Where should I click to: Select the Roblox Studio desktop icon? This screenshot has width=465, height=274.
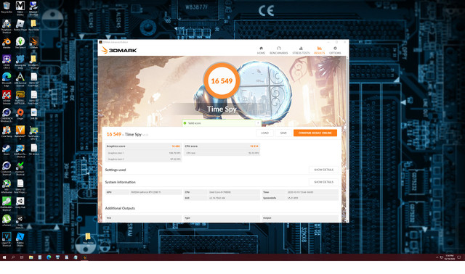point(20,239)
